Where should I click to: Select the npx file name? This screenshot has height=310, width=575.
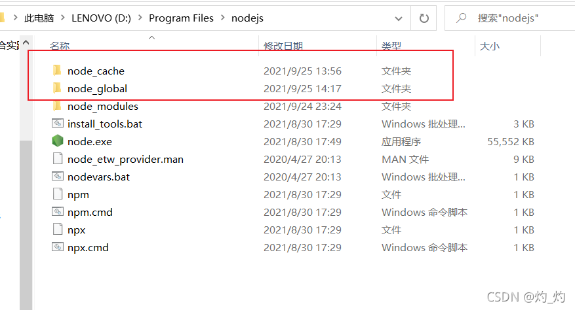[76, 231]
